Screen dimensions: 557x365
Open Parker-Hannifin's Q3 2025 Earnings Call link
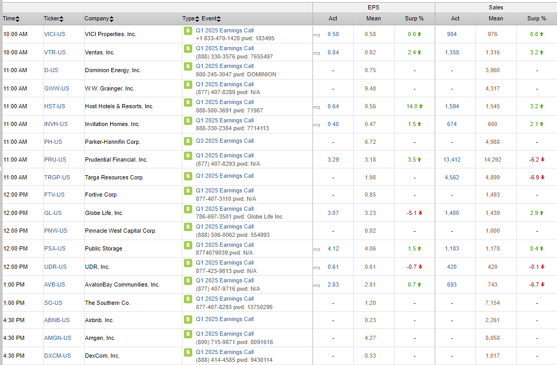[x=225, y=141]
